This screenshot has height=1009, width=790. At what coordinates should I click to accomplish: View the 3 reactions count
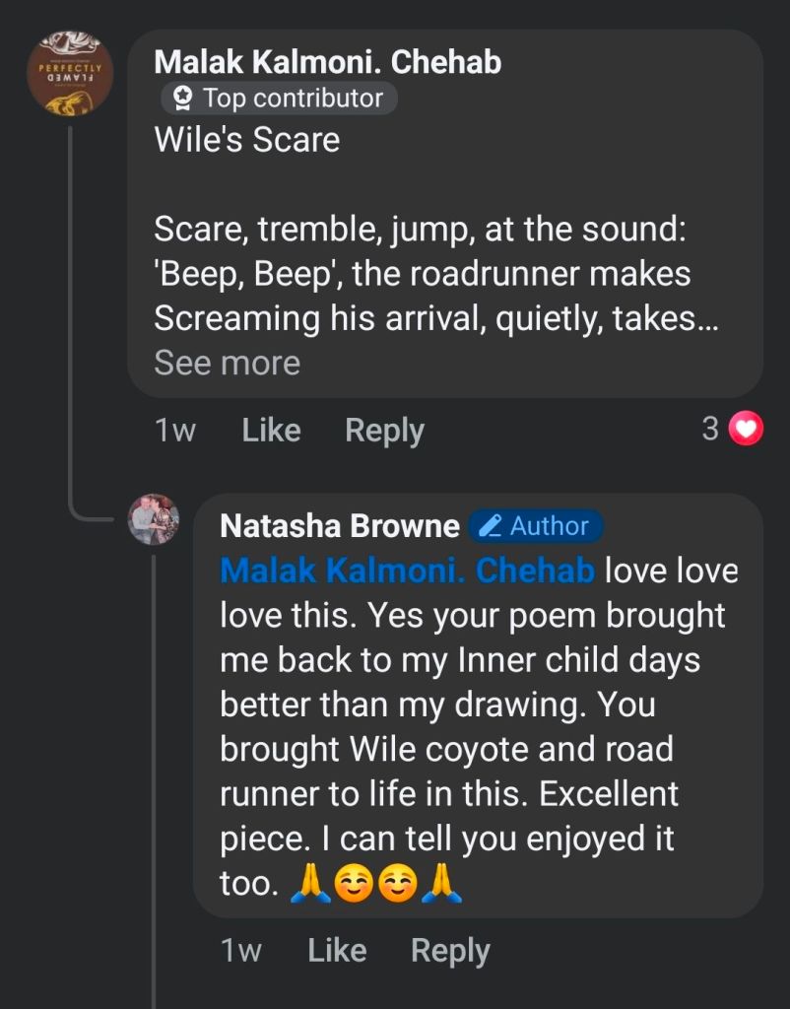(710, 430)
